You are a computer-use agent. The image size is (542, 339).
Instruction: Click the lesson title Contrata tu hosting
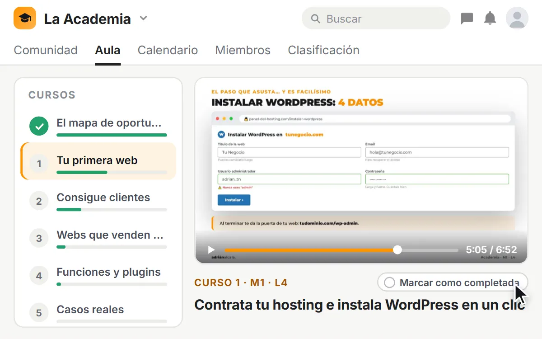tap(360, 305)
